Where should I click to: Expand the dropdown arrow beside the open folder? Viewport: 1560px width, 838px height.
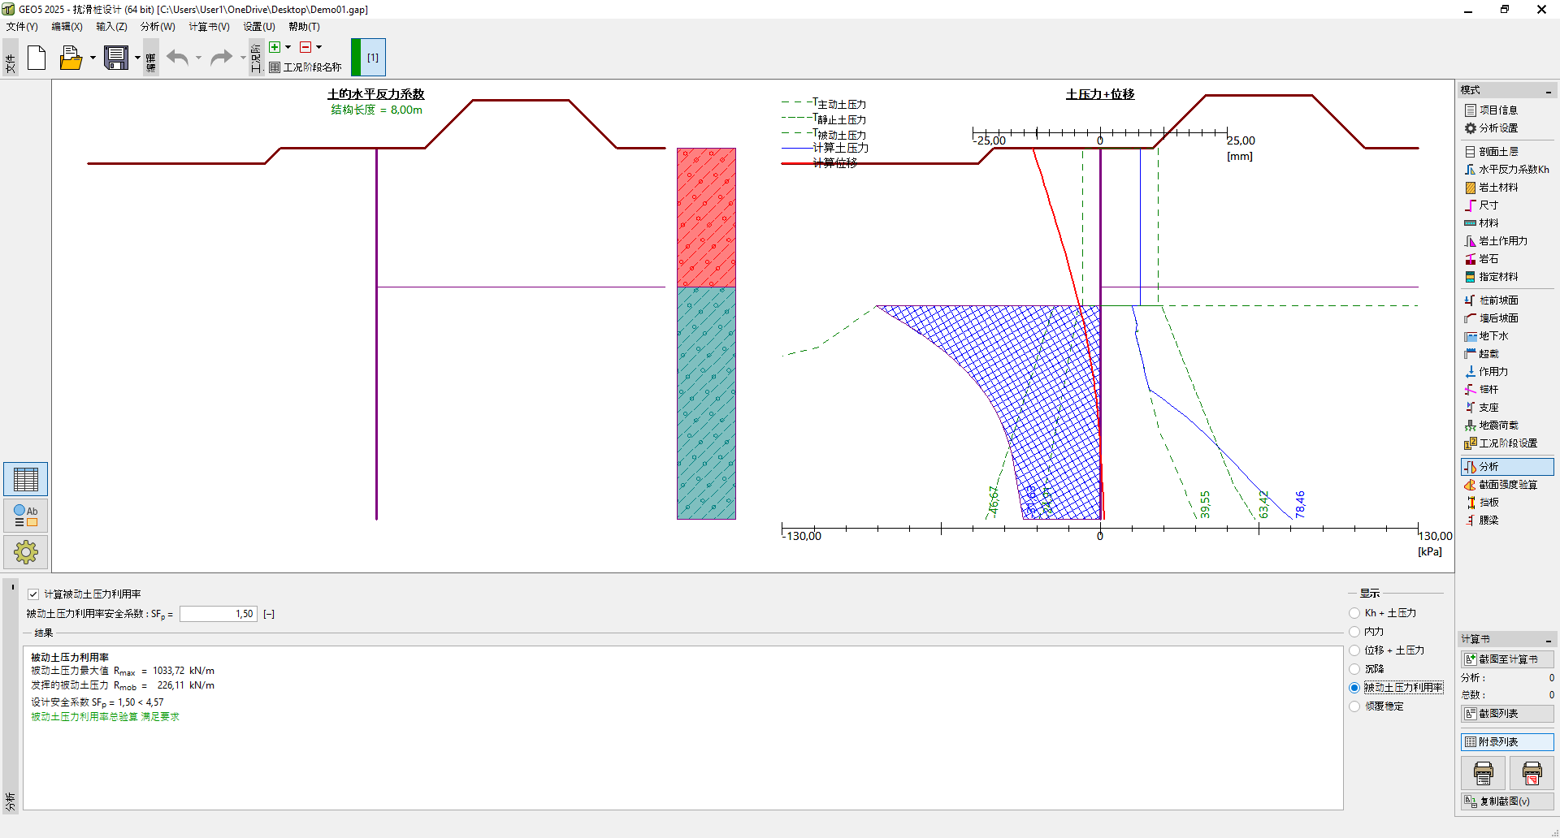click(x=93, y=58)
